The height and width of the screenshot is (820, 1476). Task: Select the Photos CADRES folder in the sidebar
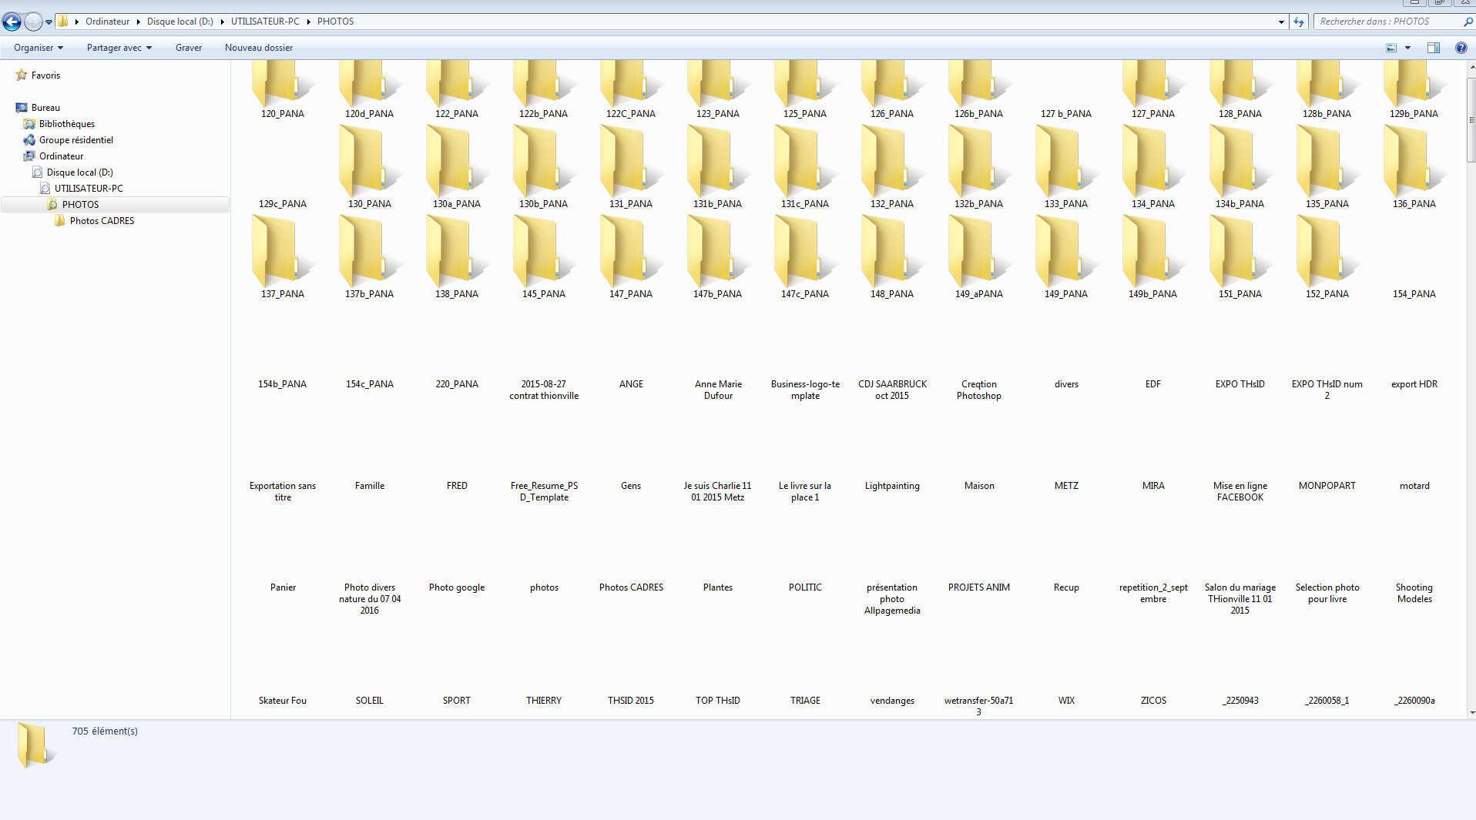pyautogui.click(x=102, y=220)
